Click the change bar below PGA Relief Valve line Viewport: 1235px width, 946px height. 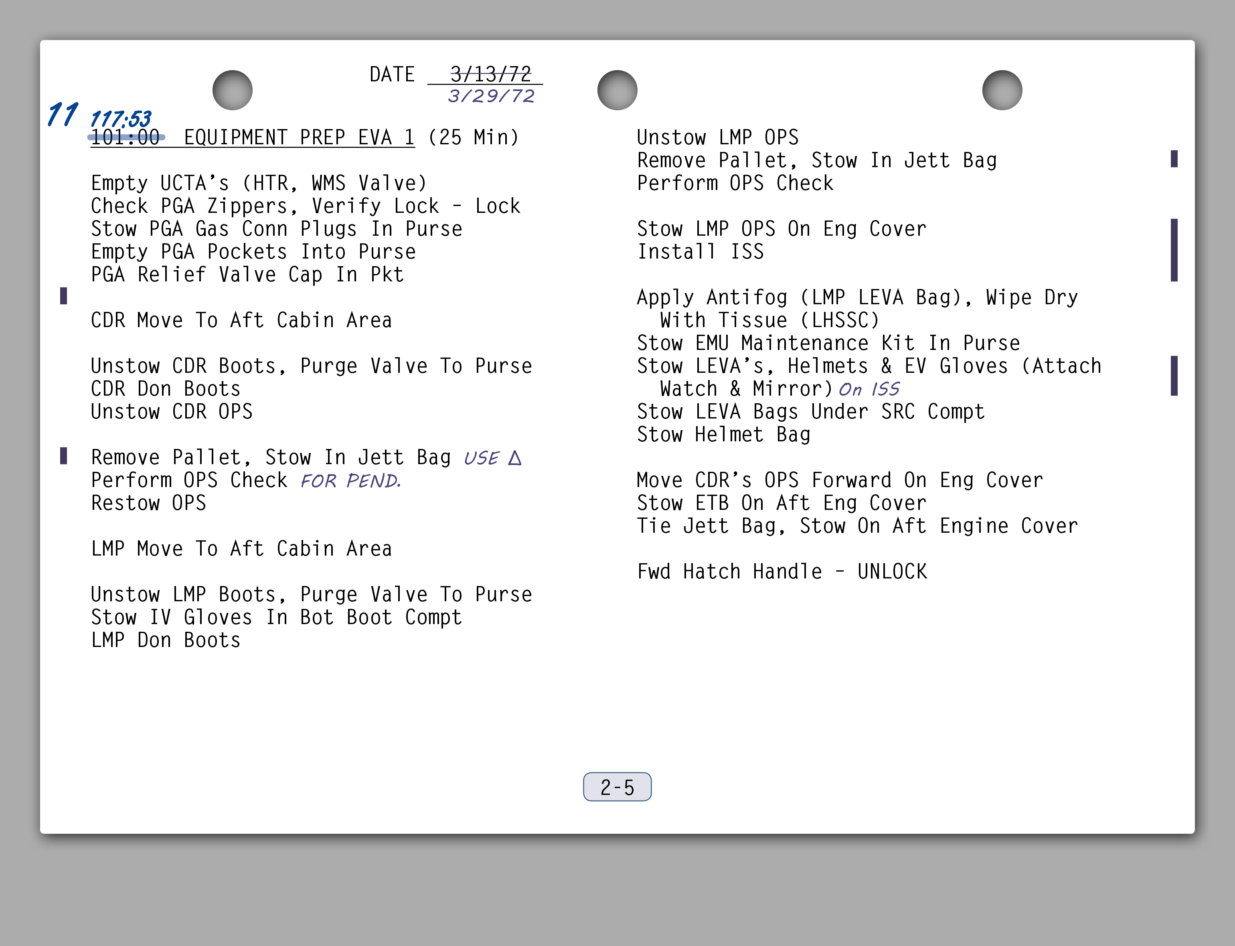(64, 296)
